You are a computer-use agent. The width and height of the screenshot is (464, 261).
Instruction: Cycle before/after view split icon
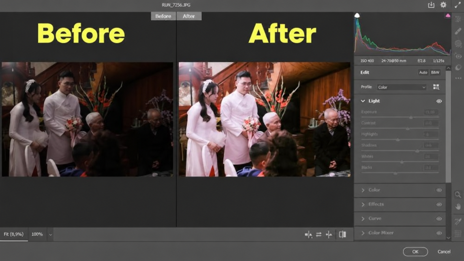tap(342, 234)
